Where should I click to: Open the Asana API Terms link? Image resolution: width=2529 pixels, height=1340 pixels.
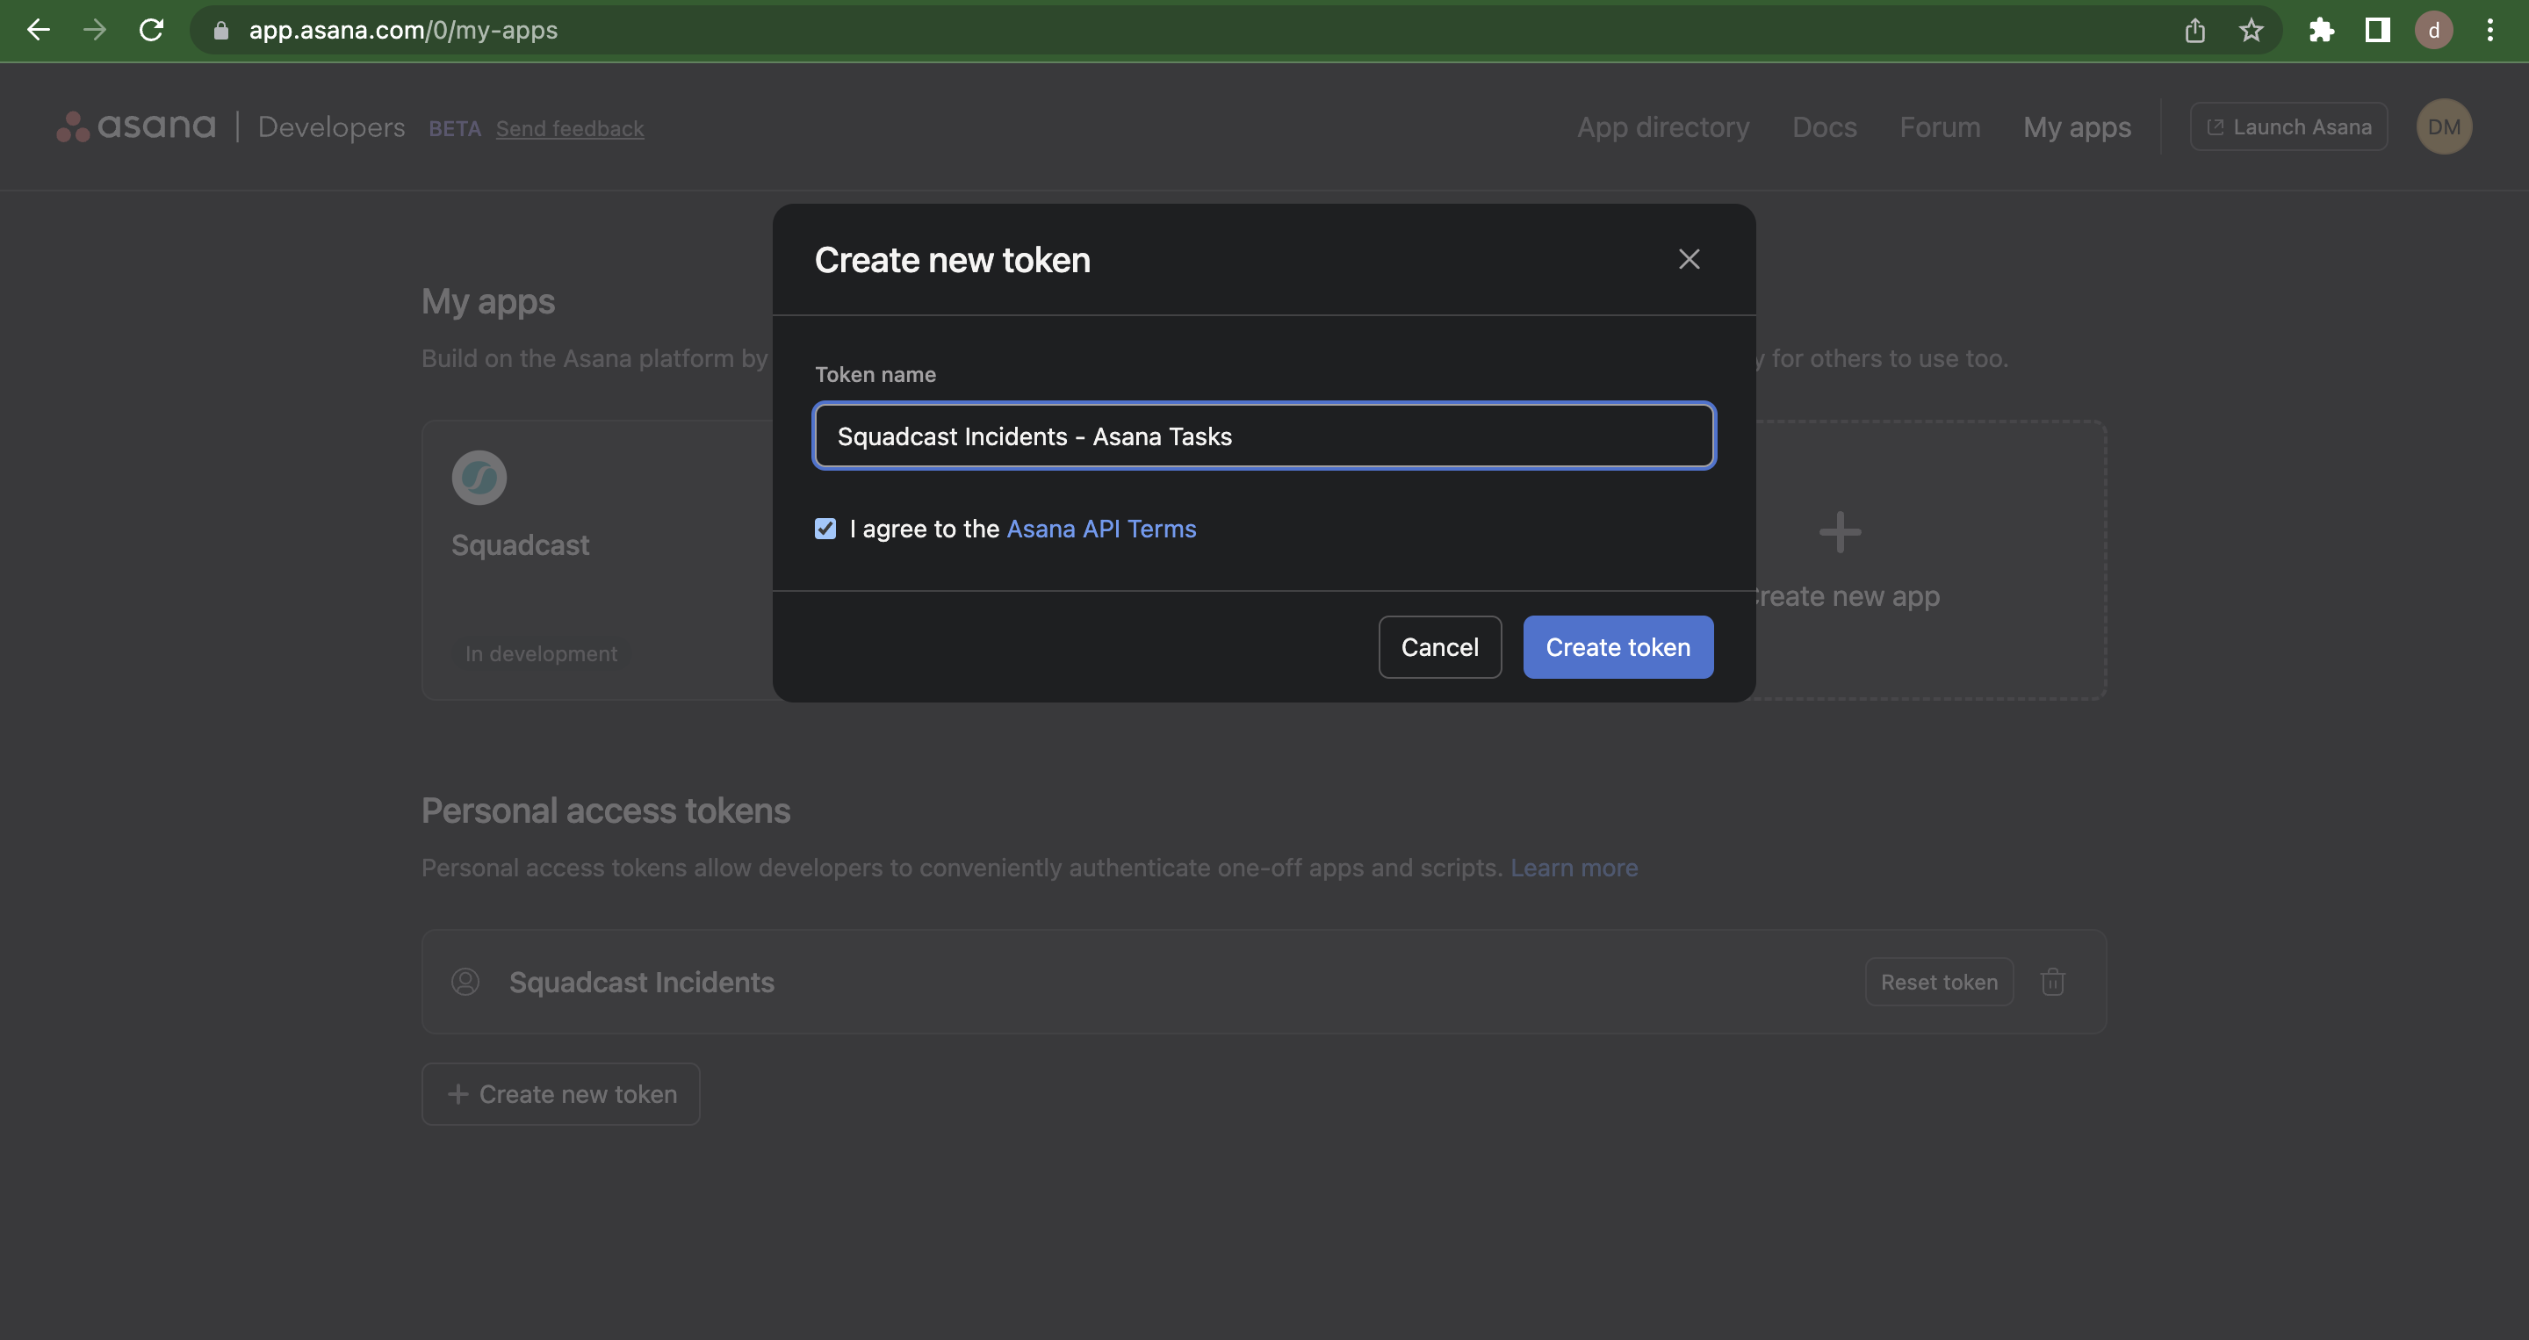point(1100,530)
